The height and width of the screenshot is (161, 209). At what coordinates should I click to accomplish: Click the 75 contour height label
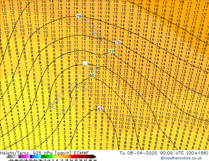pos(118,42)
